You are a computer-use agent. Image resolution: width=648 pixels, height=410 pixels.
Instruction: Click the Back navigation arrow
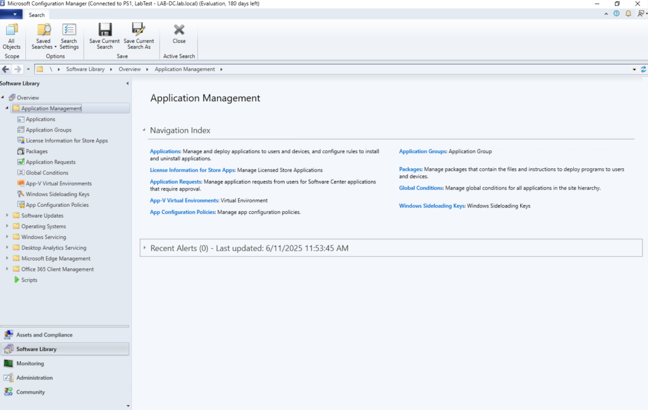click(6, 69)
